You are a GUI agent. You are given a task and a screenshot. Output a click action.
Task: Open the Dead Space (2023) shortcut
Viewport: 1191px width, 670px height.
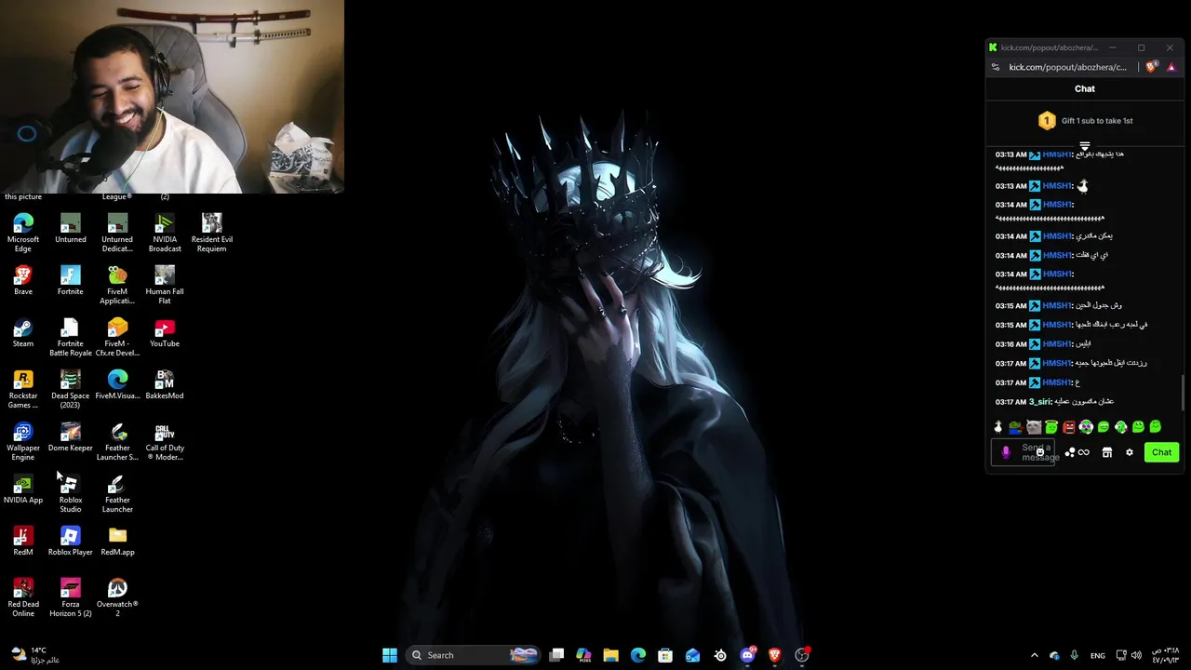70,389
